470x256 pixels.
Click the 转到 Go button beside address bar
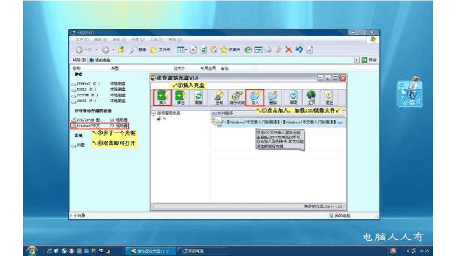click(x=369, y=60)
